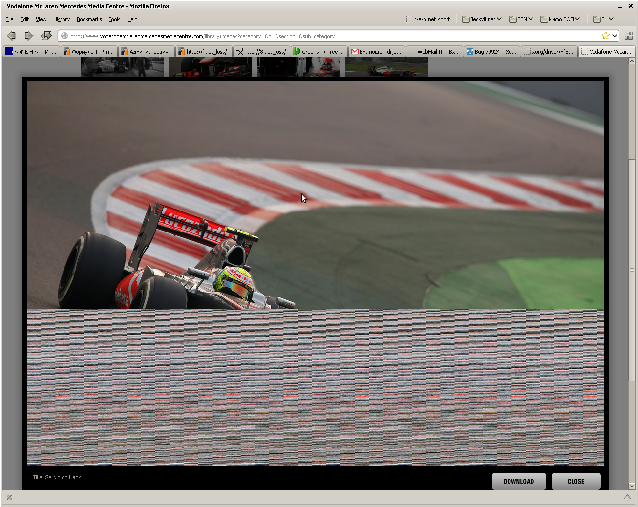Open the URL history dropdown arrow
The height and width of the screenshot is (507, 638).
[x=615, y=36]
